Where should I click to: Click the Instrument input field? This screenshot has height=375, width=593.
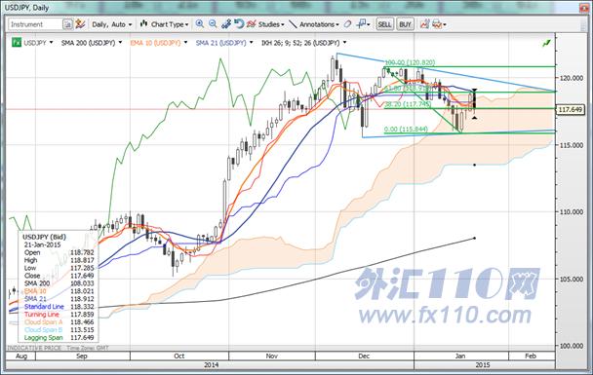[x=35, y=24]
